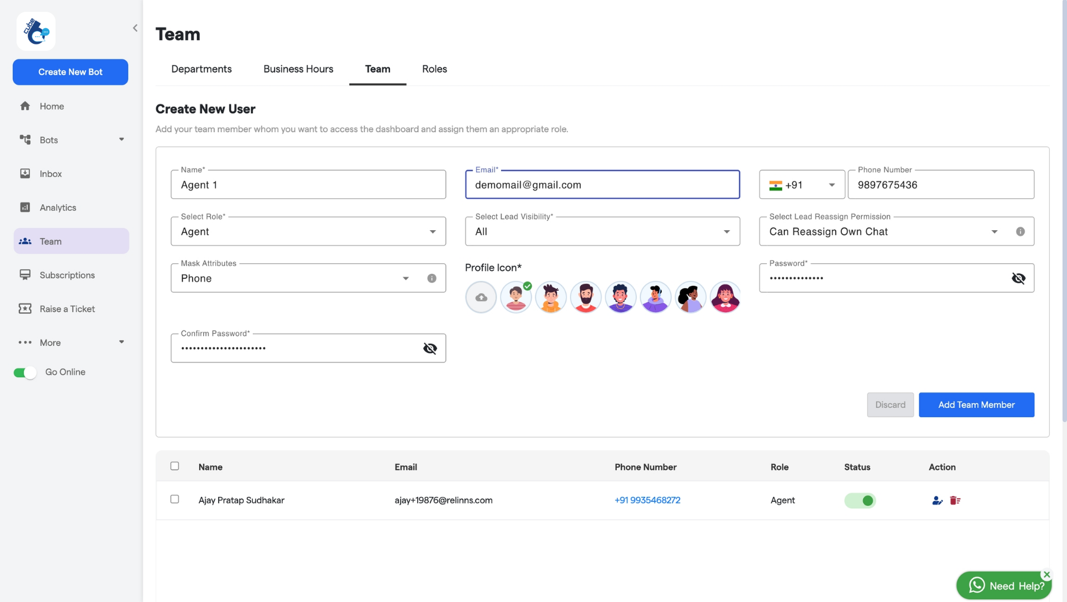The width and height of the screenshot is (1067, 602).
Task: Show the Password field contents
Action: tap(1018, 279)
